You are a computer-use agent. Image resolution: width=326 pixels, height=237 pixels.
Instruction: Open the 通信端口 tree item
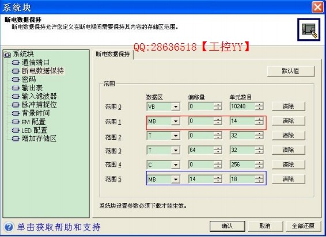coord(36,62)
